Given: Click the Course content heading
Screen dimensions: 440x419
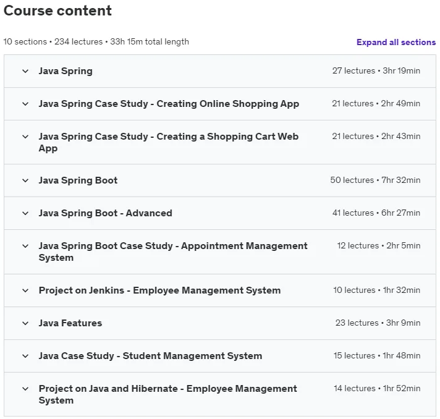Looking at the screenshot, I should [57, 11].
